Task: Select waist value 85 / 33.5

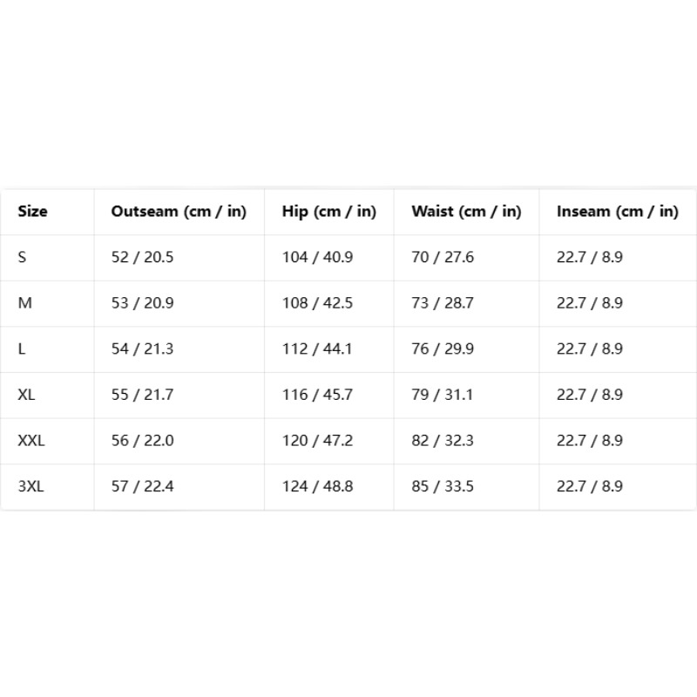Action: point(443,486)
